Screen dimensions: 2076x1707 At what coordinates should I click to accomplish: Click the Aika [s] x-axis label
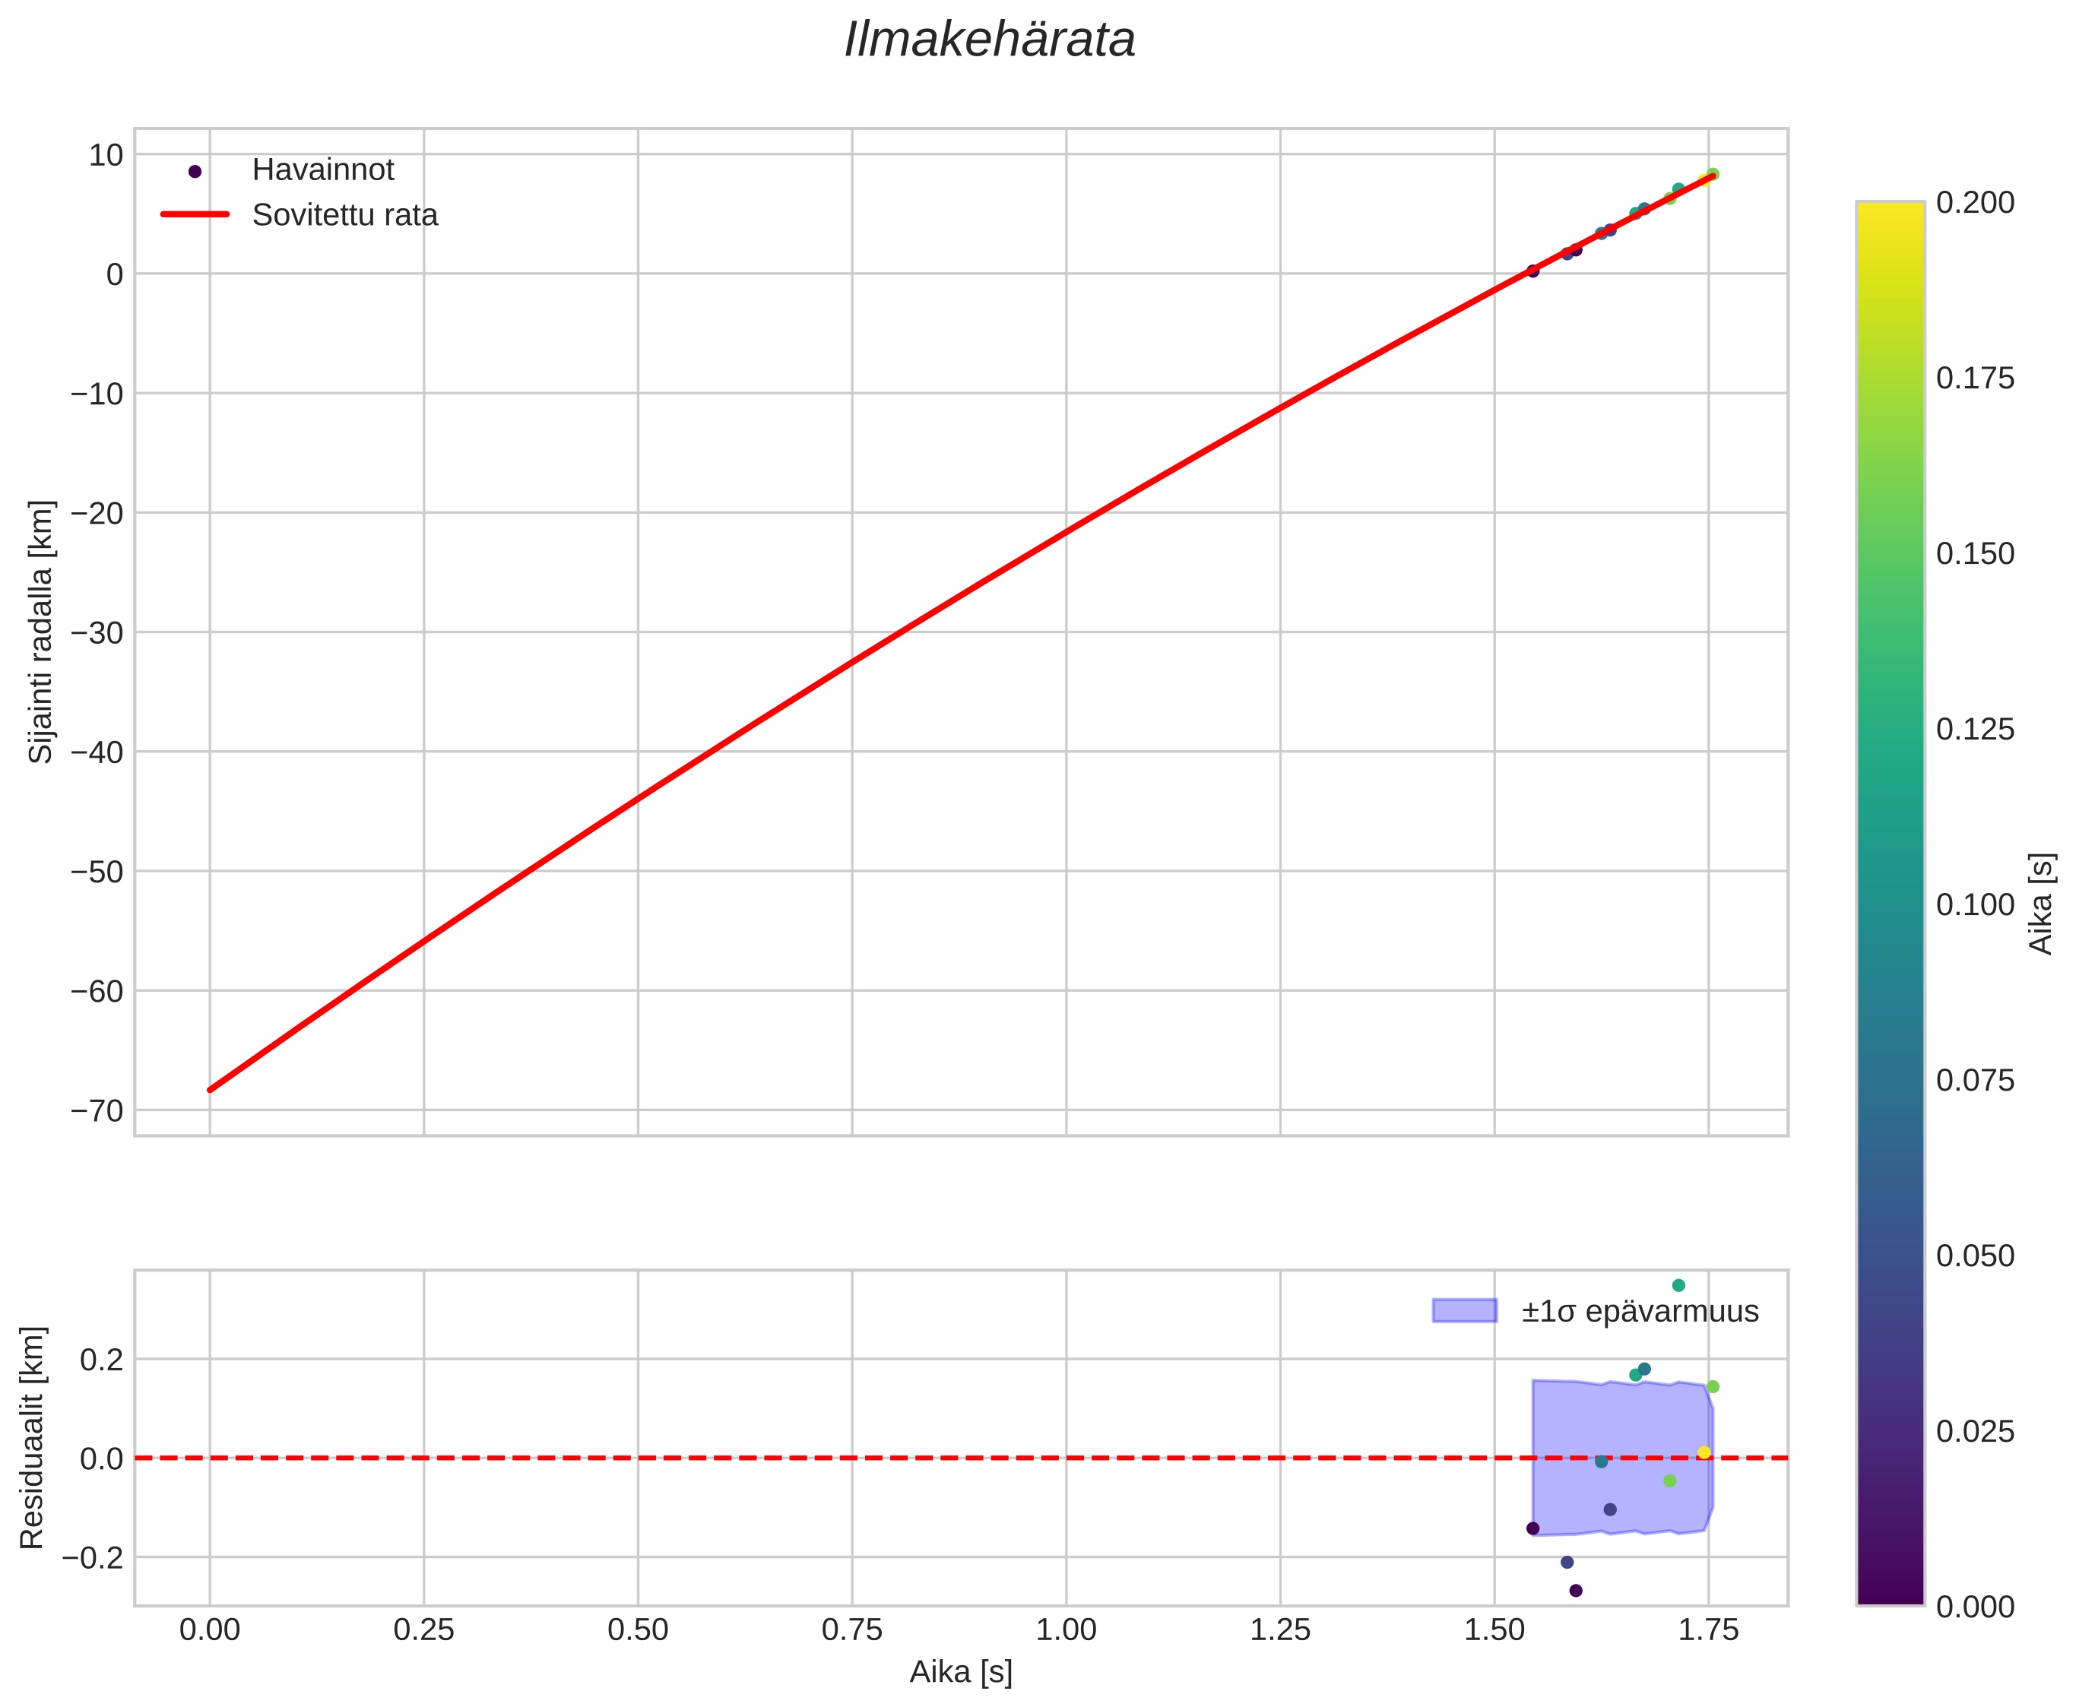click(x=960, y=1671)
